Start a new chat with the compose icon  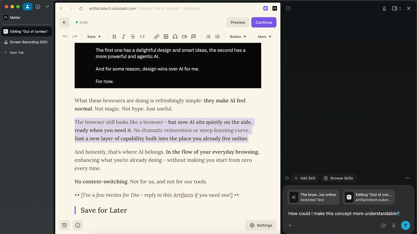(288, 8)
